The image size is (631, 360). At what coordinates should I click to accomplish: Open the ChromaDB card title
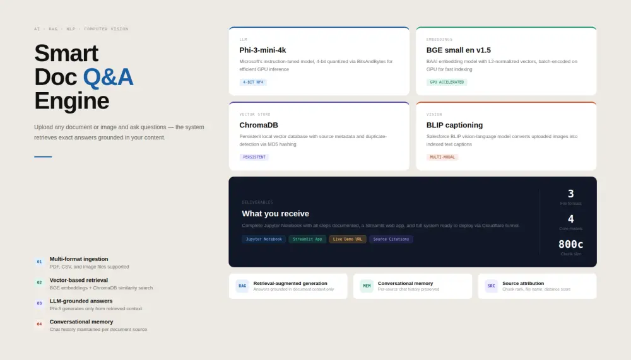[258, 125]
